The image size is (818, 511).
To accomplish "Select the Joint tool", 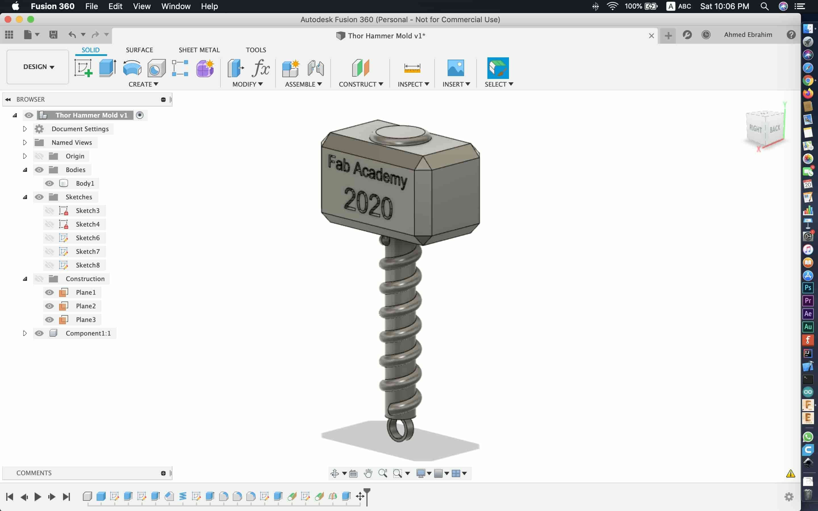I will [x=316, y=68].
